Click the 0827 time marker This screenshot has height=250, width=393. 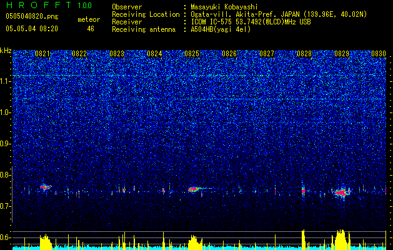[267, 53]
